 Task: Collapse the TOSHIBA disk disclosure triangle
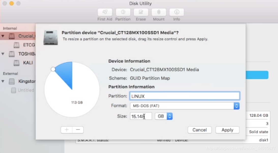[3, 54]
